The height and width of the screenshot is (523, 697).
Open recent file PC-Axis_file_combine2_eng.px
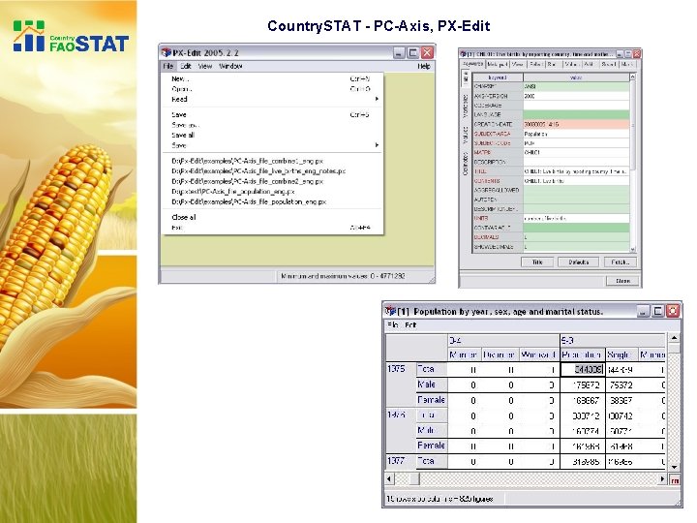[248, 181]
